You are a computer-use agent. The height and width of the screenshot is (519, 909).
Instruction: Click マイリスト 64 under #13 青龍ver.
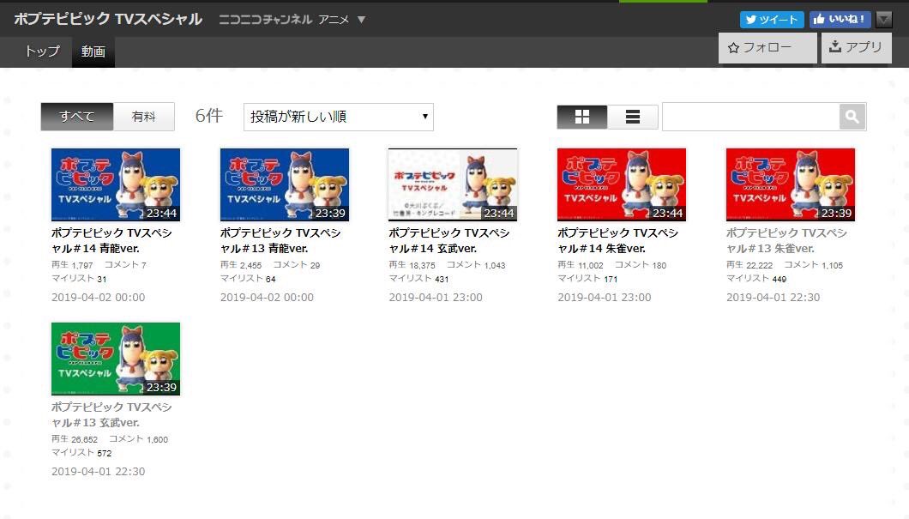coord(248,278)
